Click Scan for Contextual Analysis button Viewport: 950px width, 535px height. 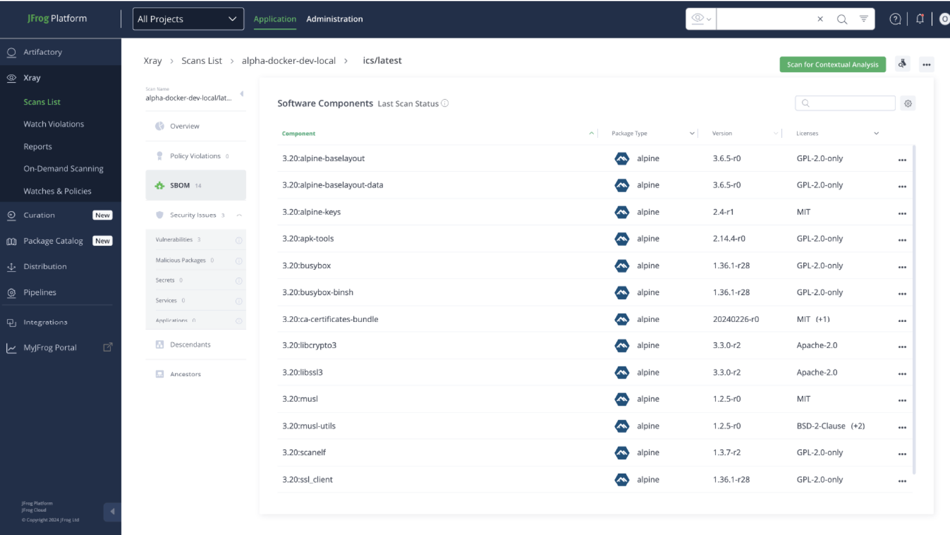pos(832,64)
